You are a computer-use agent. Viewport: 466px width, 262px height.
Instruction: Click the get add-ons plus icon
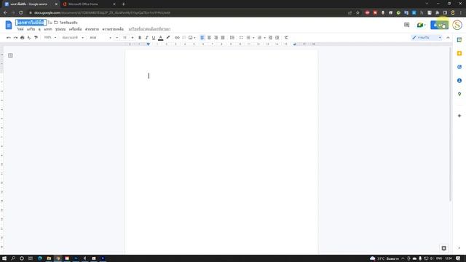[x=459, y=116]
